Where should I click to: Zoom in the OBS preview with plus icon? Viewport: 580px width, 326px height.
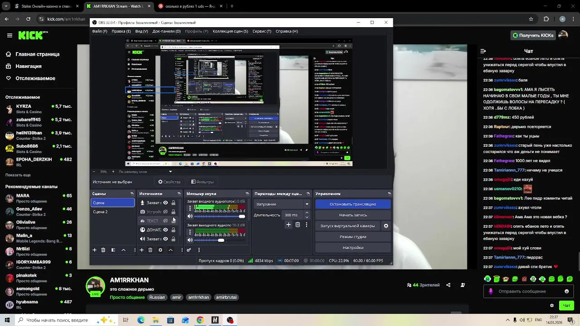coord(113,172)
